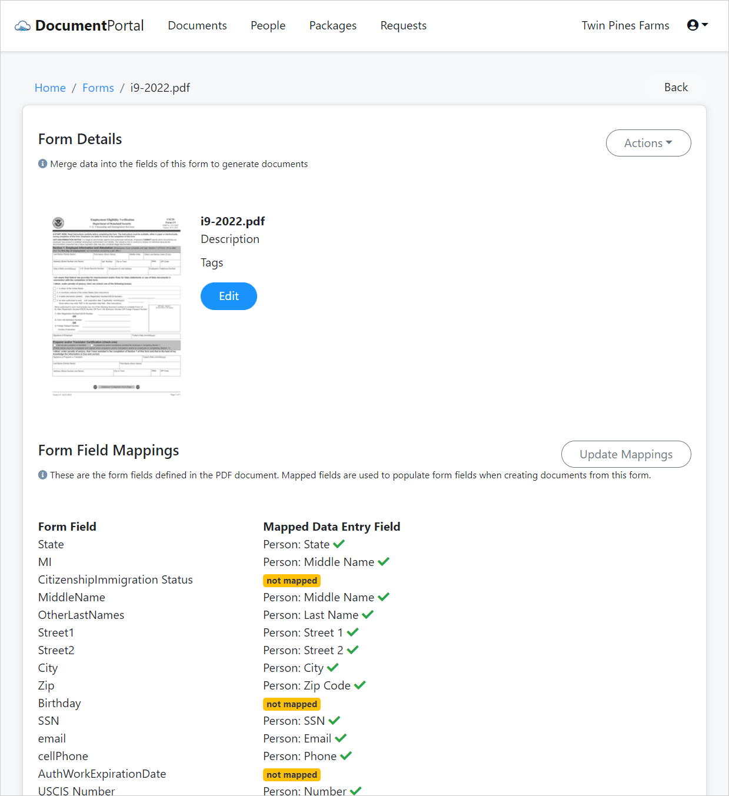Follow the Forms breadcrumb link
This screenshot has width=729, height=796.
click(98, 87)
